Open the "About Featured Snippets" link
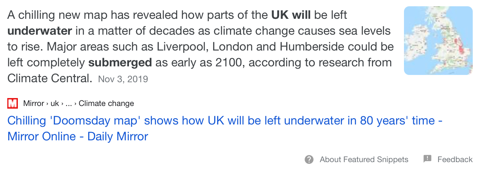 364,160
